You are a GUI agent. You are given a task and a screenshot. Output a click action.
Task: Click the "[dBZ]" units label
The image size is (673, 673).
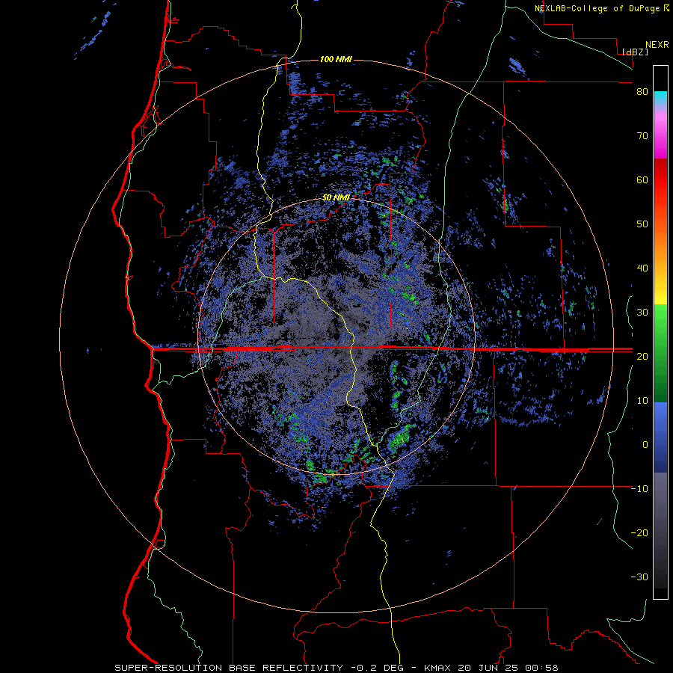(x=635, y=52)
